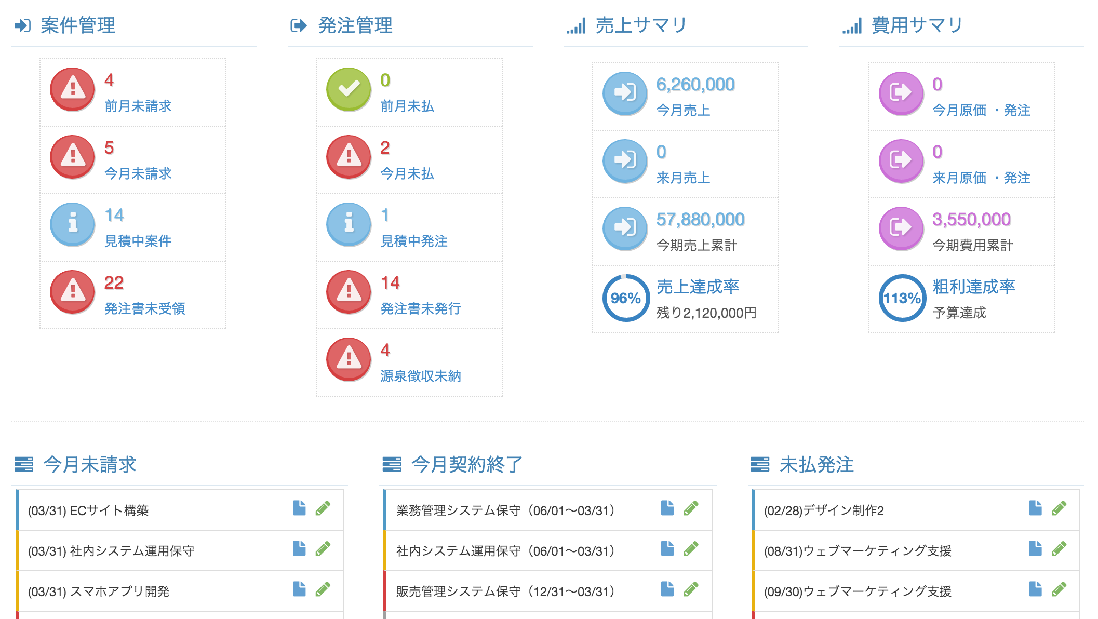Viewport: 1098px width, 619px height.
Task: Click the 113% 粗利達成率 progress circle
Action: (x=902, y=298)
